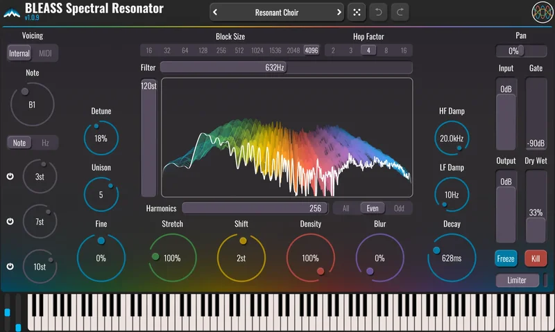Click the red Density knob

click(310, 258)
